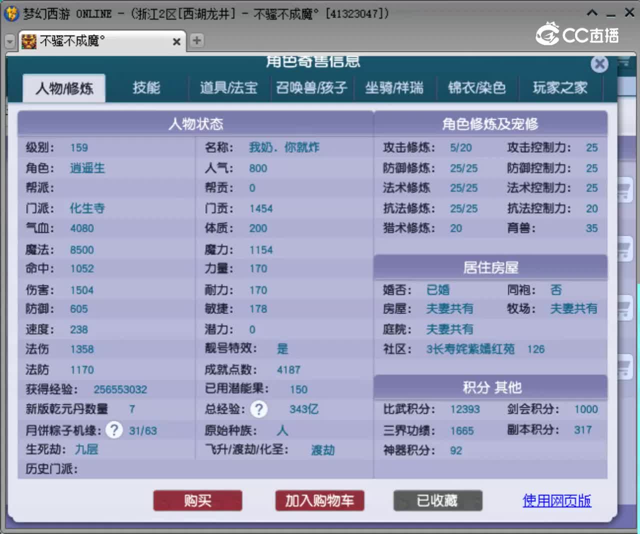Click the 总经验 value 343亿
640x534 pixels.
tap(304, 409)
